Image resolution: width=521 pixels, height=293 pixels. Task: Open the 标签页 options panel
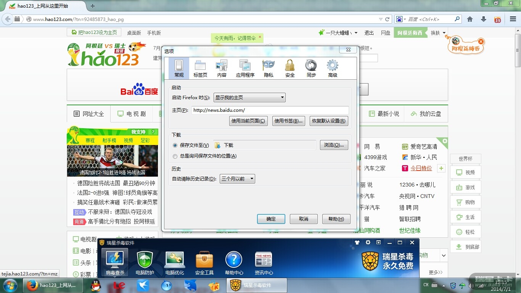200,69
